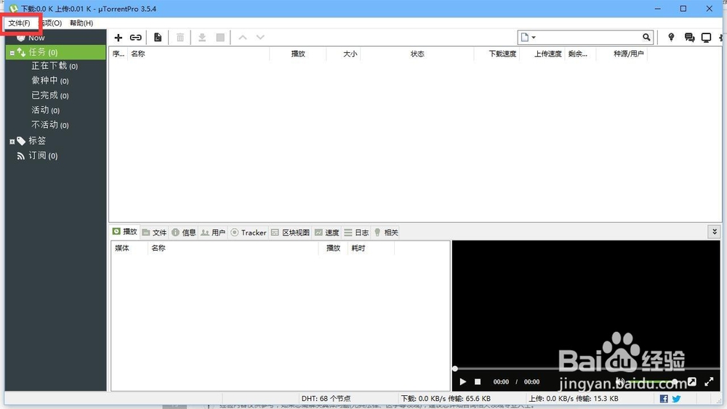
Task: Switch to the 区块视图 tab
Action: [x=290, y=232]
